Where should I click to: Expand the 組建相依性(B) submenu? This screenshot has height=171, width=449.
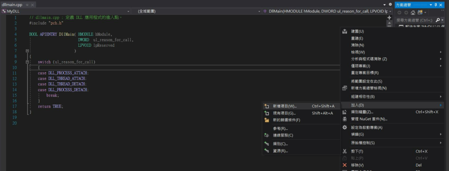click(x=392, y=97)
